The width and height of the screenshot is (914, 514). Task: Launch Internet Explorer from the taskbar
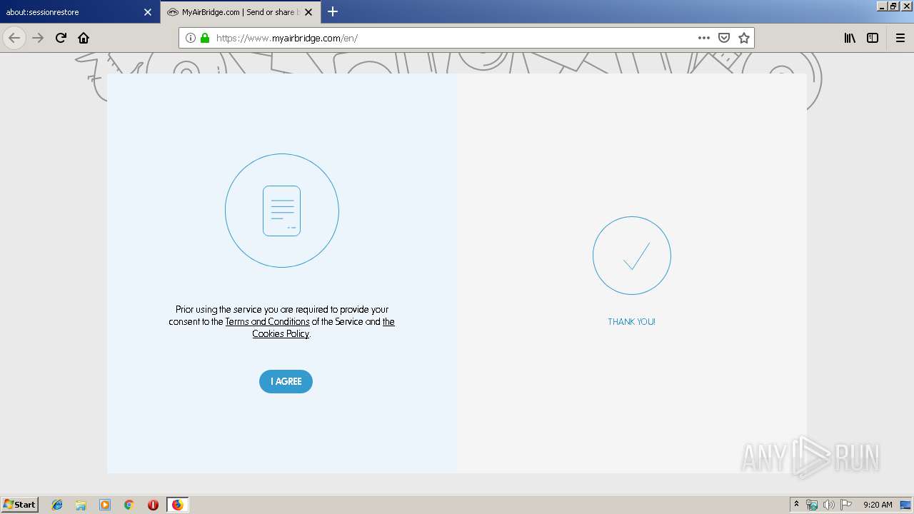[57, 505]
